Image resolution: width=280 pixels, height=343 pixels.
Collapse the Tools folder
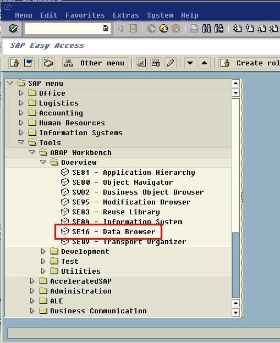click(21, 142)
